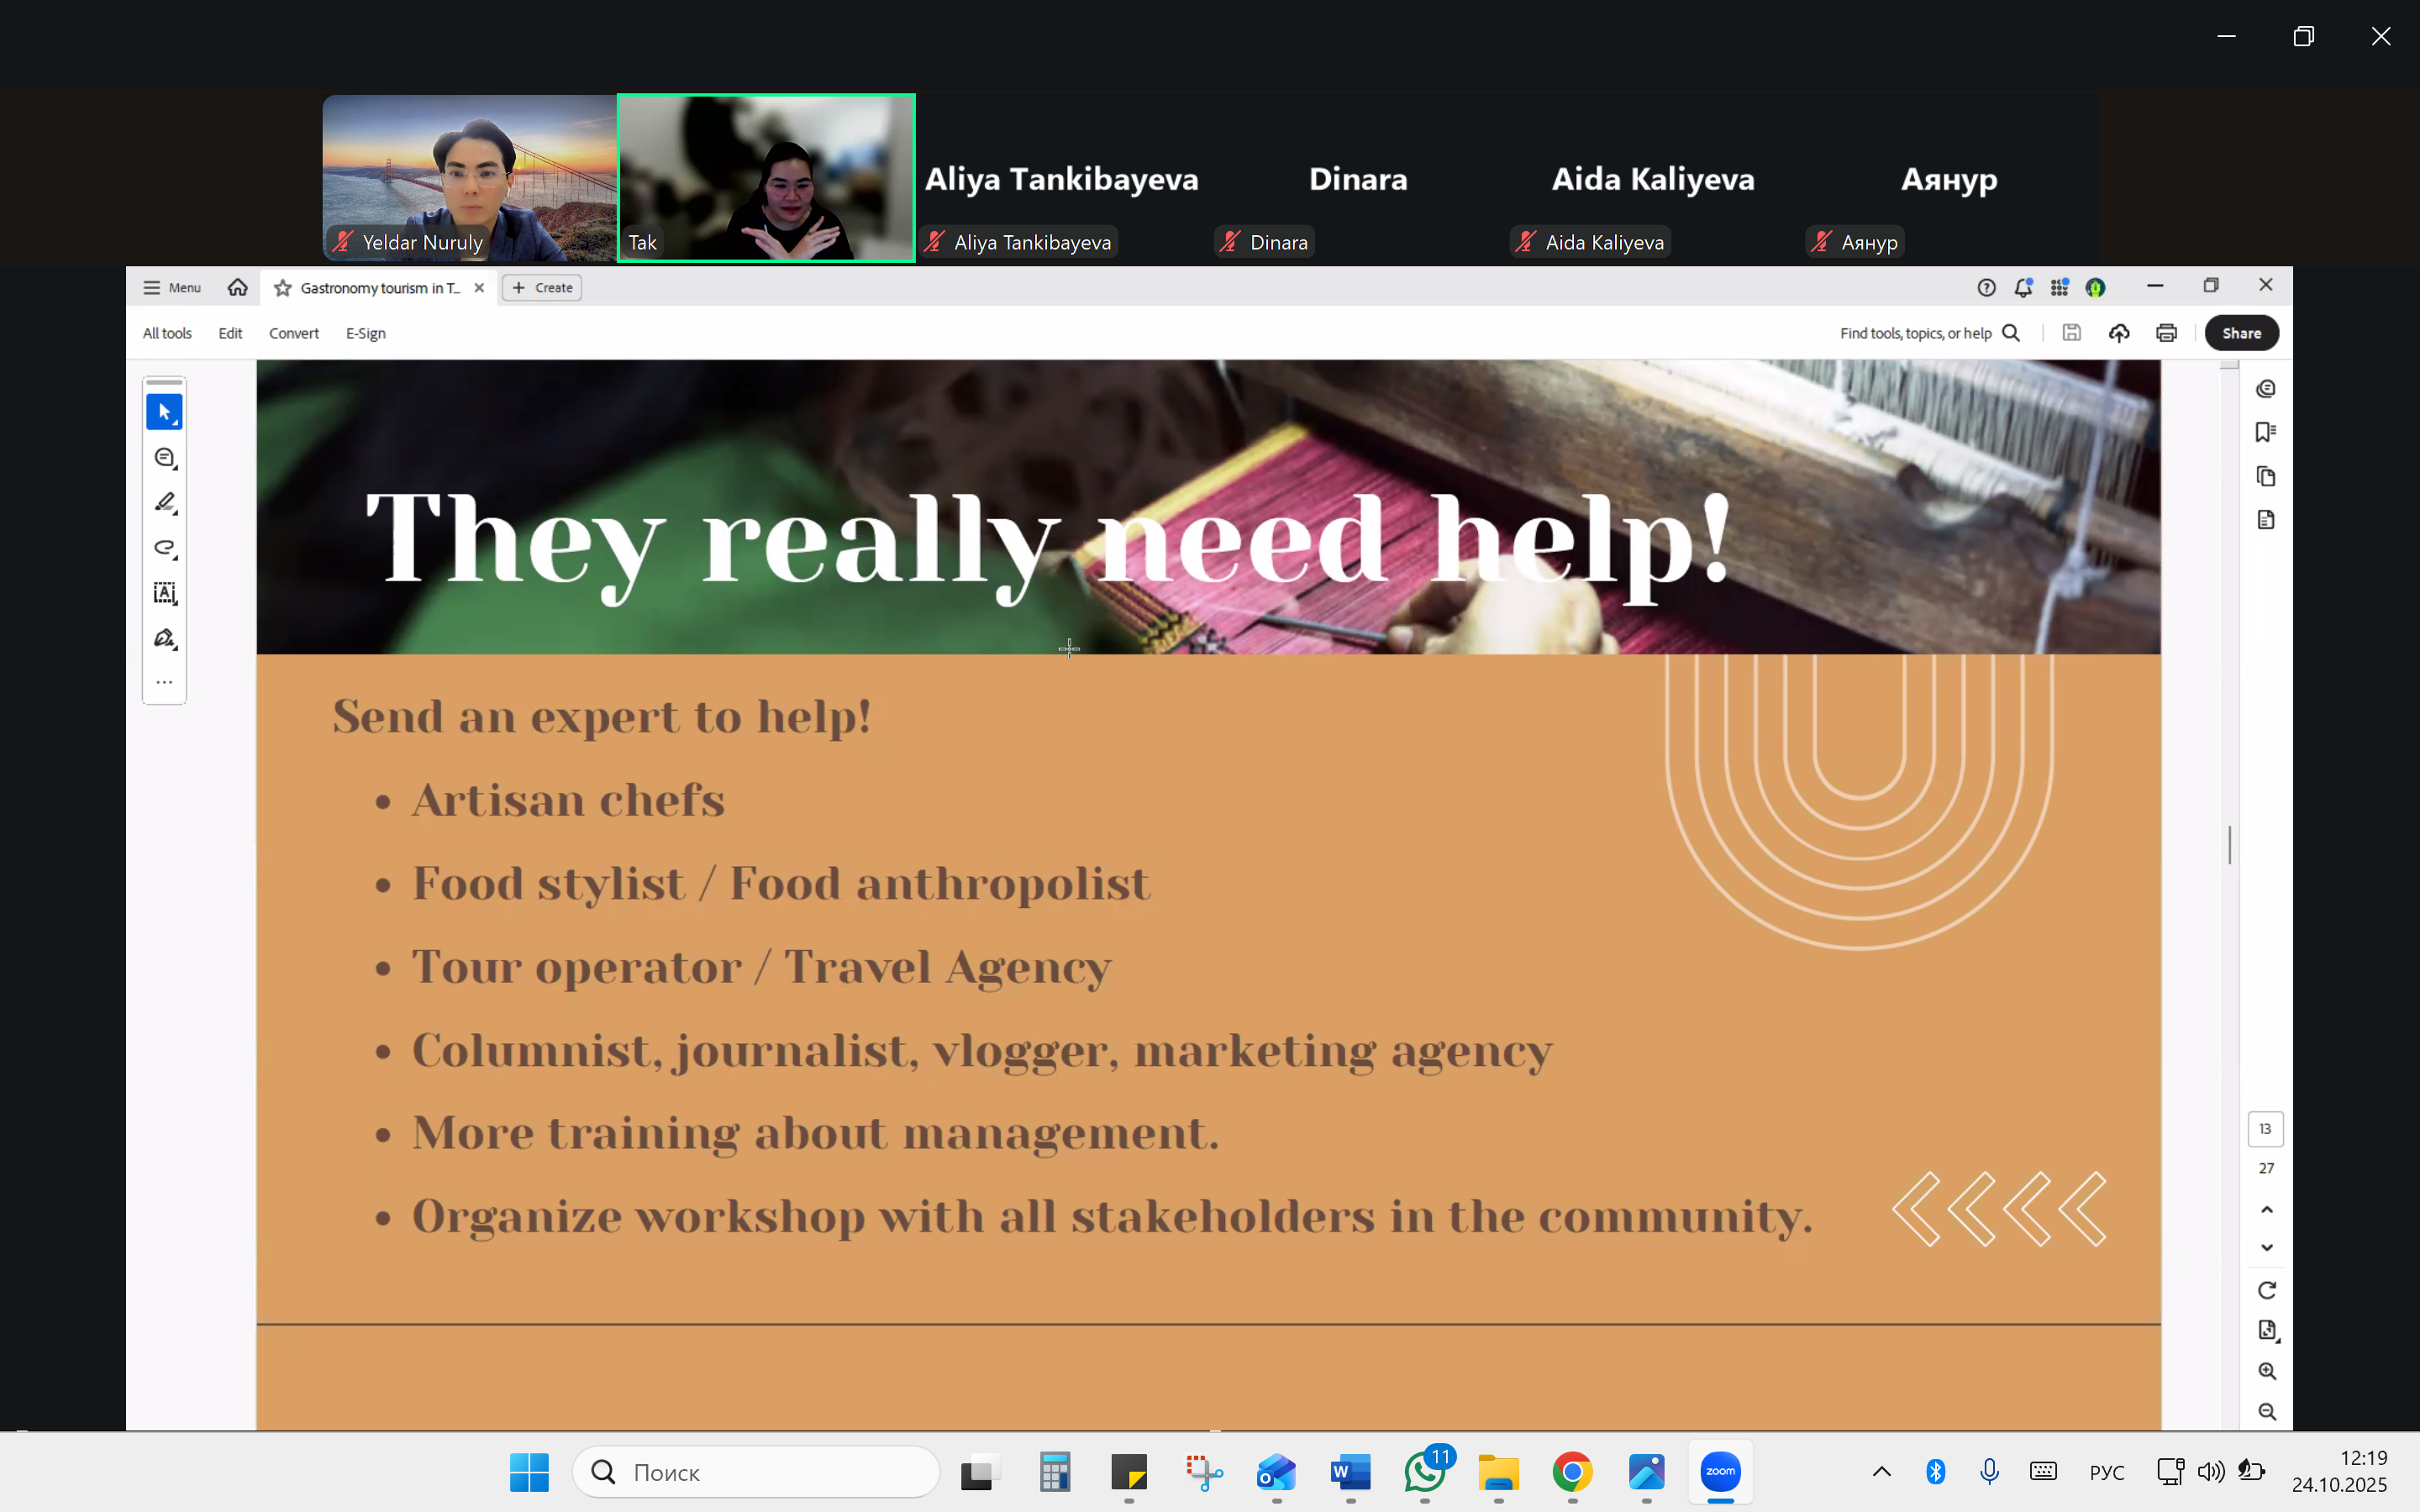This screenshot has width=2420, height=1512.
Task: Toggle the star on Gastronomy tourism tab
Action: click(x=283, y=288)
